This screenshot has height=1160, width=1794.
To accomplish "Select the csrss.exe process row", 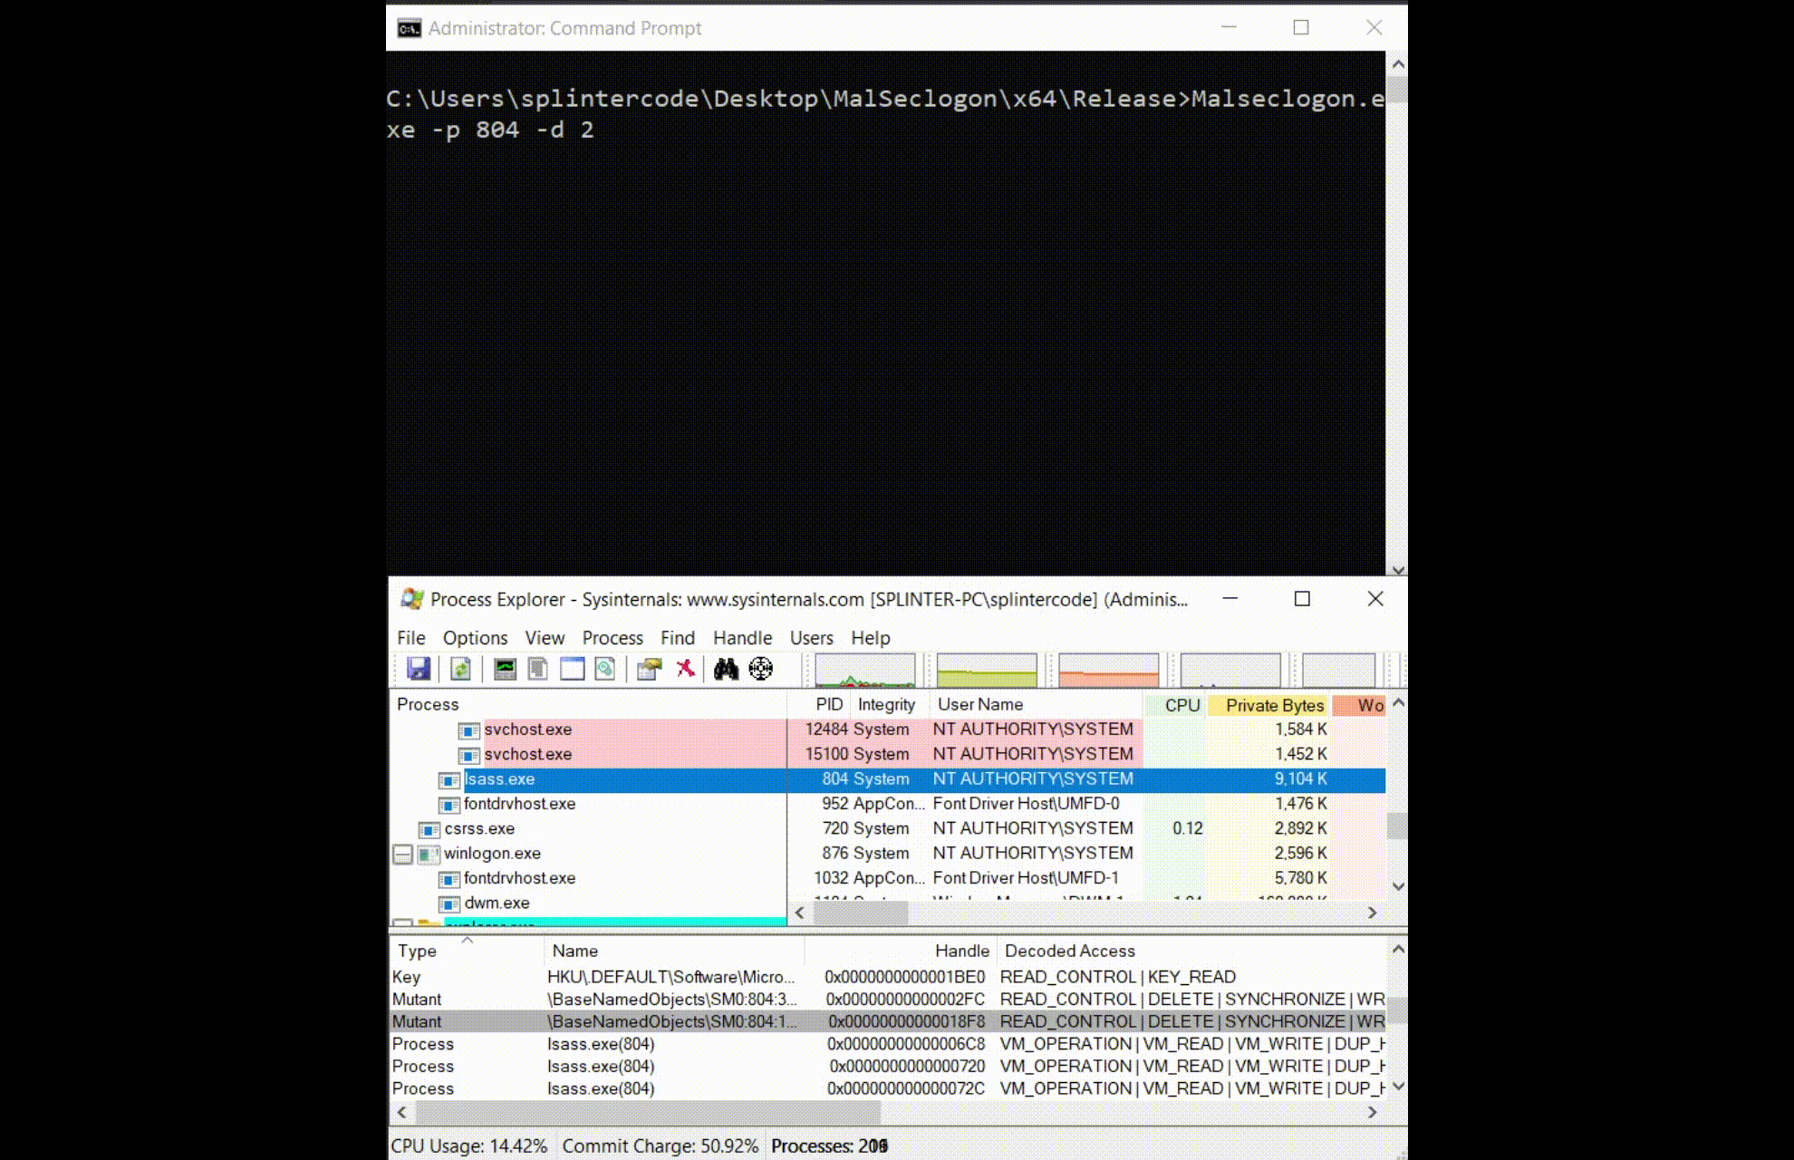I will [x=479, y=828].
